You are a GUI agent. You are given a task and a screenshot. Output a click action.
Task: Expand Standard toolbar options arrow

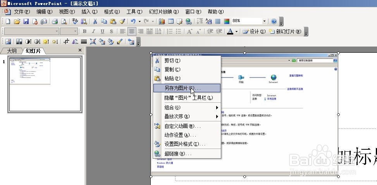282,22
